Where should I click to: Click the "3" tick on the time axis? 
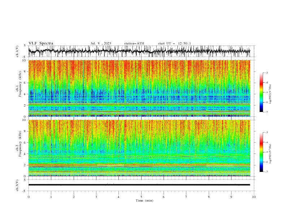(x=96, y=197)
